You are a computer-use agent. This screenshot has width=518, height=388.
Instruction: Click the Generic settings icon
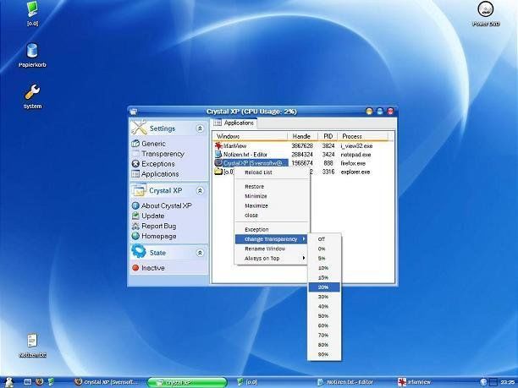click(135, 144)
